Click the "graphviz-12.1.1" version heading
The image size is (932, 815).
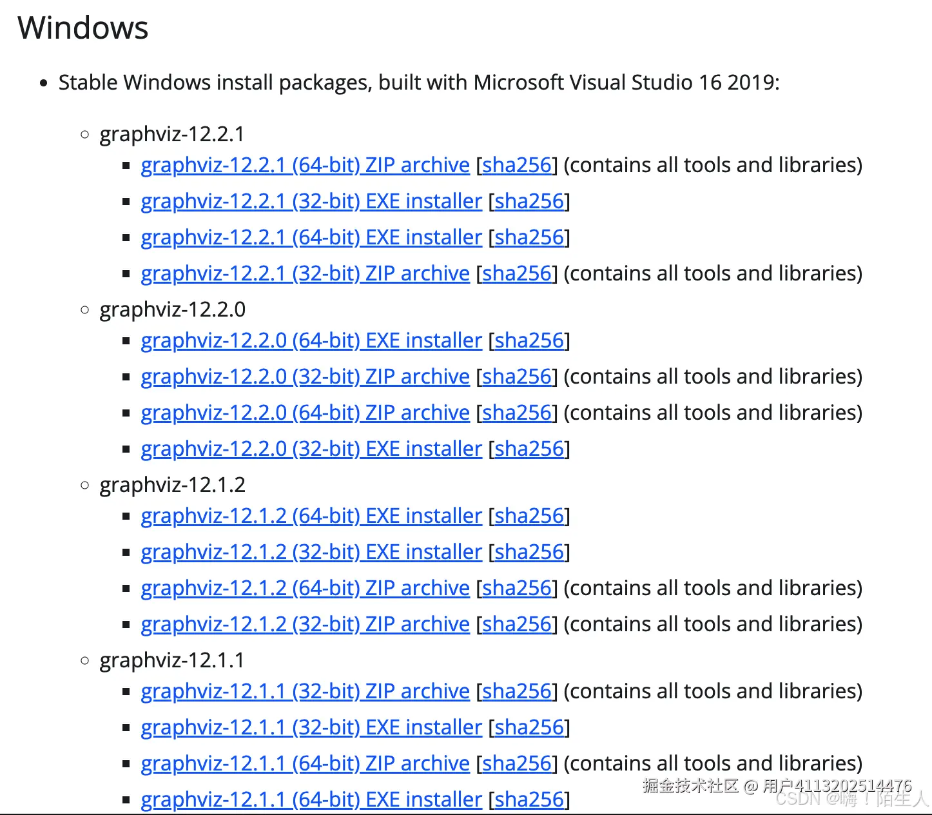point(172,660)
